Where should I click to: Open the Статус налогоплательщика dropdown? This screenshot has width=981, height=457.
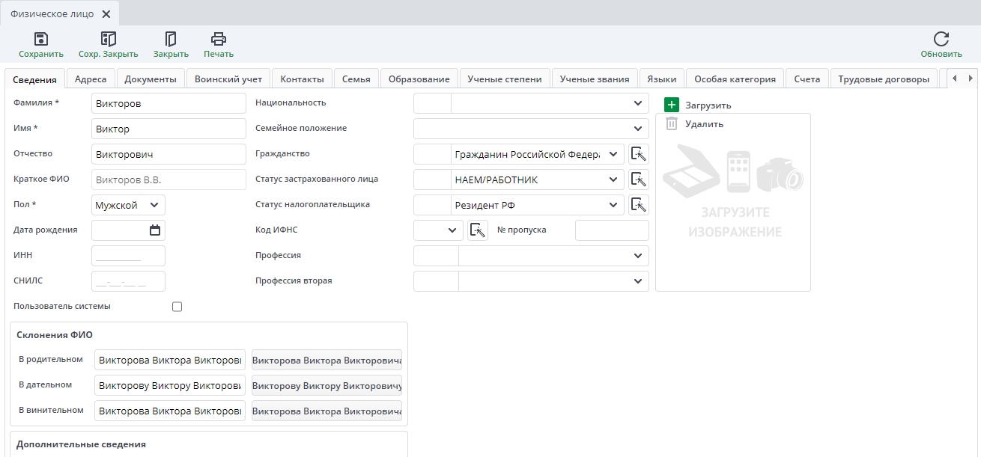point(614,205)
